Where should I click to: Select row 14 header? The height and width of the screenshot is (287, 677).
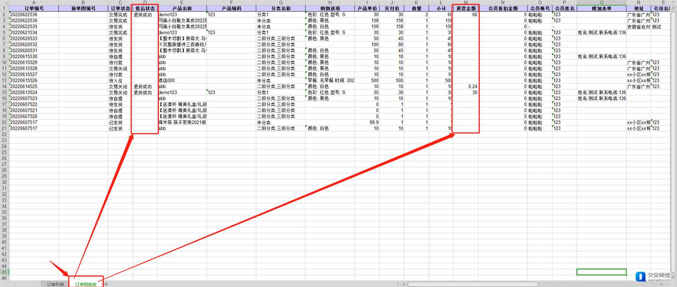[4, 87]
